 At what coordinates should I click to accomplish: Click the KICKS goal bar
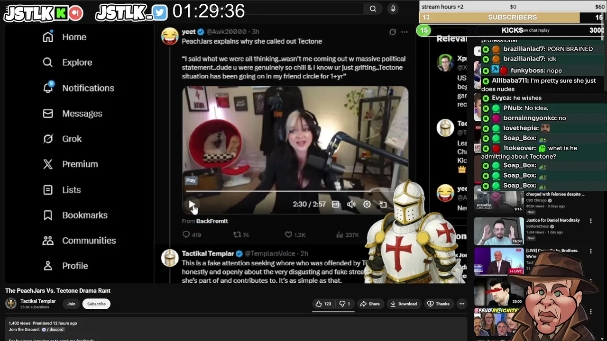[x=512, y=30]
